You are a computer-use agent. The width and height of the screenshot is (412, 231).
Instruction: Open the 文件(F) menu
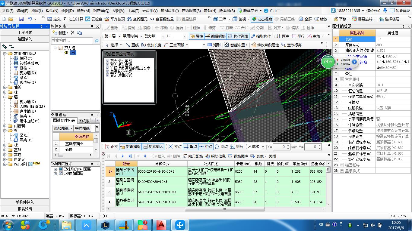pyautogui.click(x=8, y=11)
